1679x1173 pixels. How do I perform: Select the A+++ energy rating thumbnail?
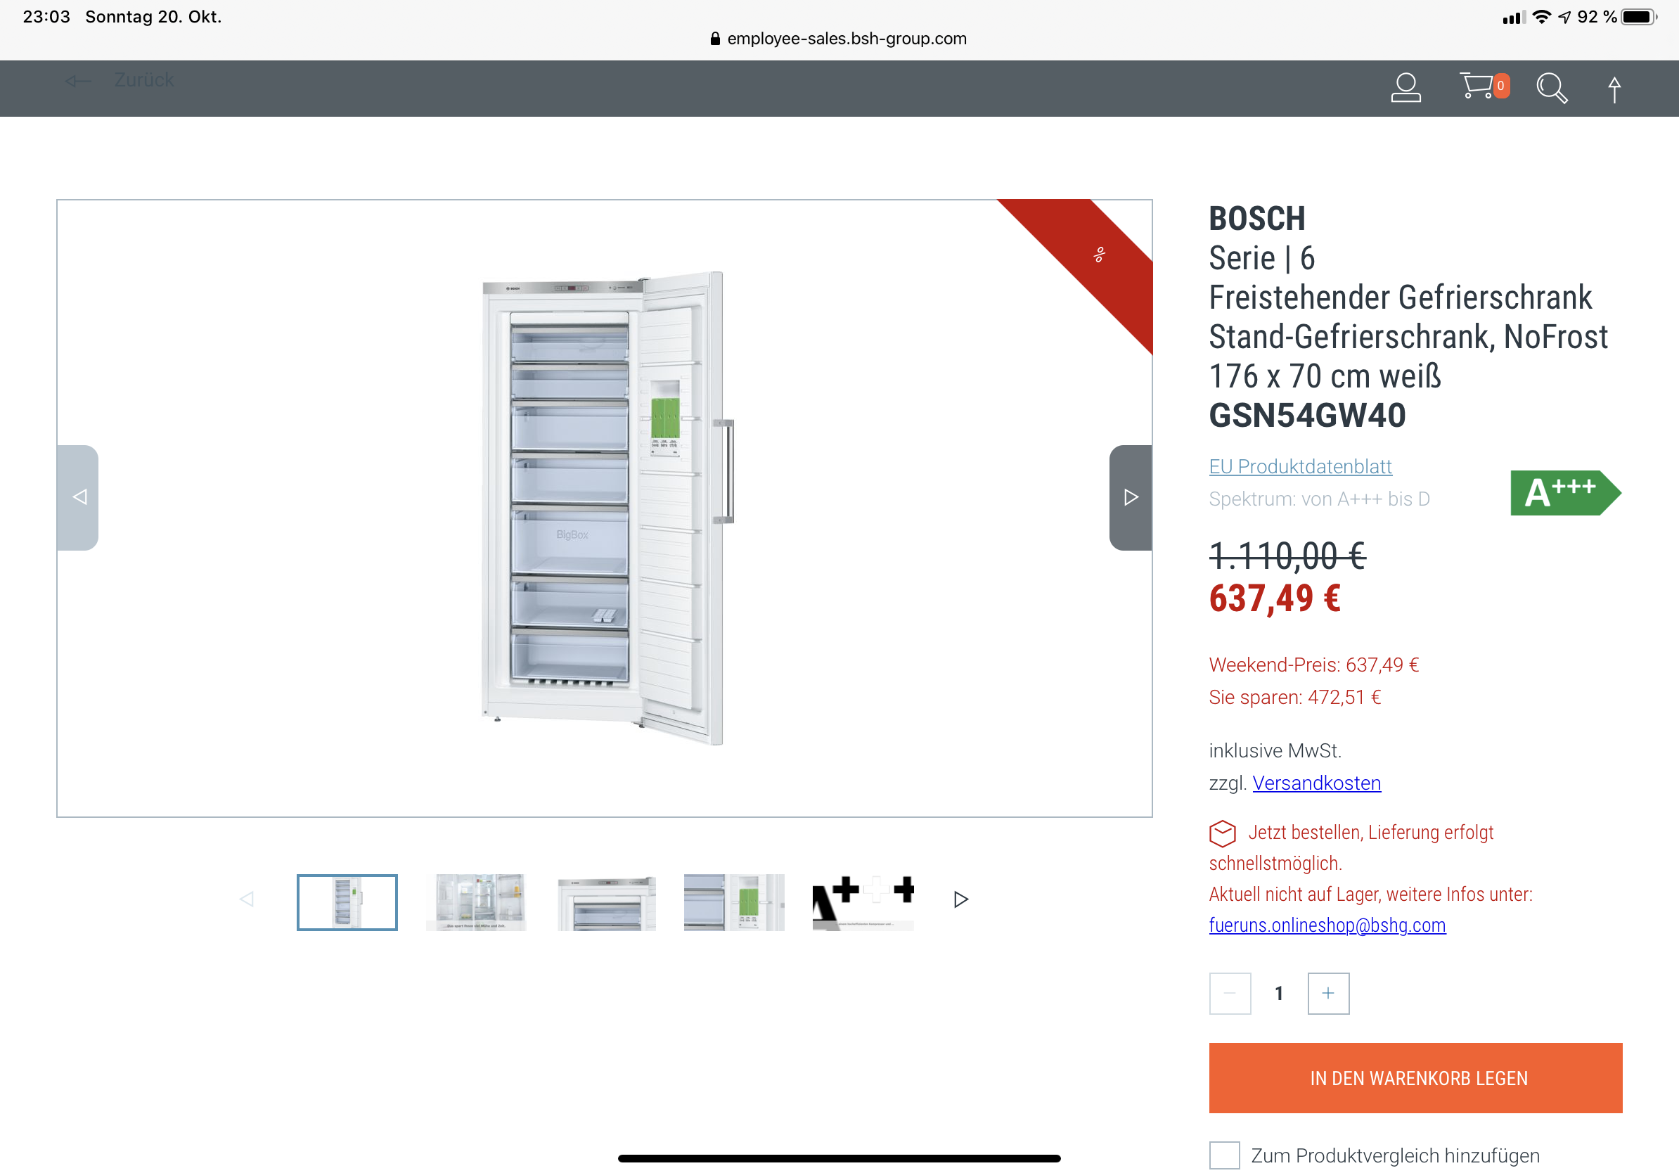863,902
